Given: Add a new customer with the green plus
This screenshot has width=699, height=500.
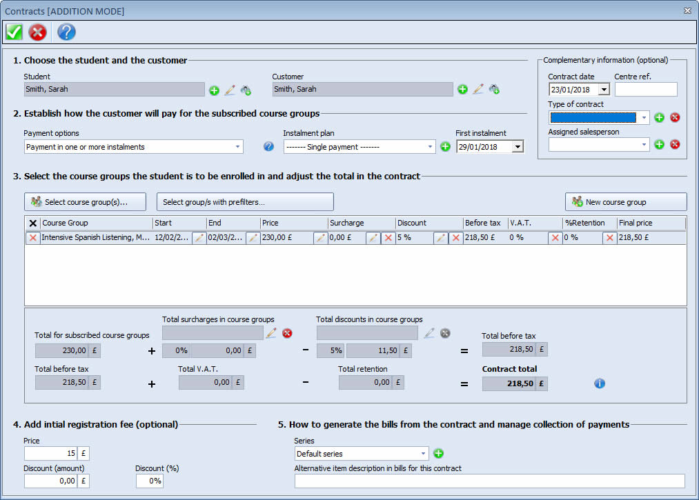Looking at the screenshot, I should click(x=463, y=90).
